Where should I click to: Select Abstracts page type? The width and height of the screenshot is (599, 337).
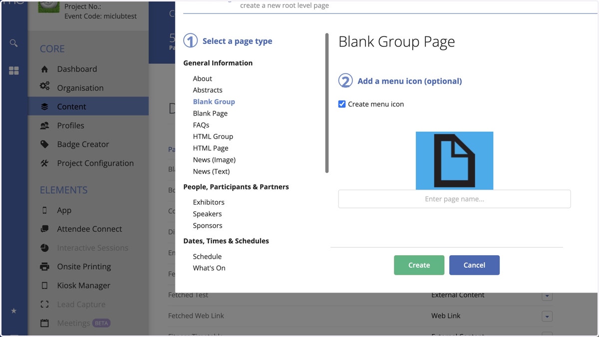coord(208,90)
